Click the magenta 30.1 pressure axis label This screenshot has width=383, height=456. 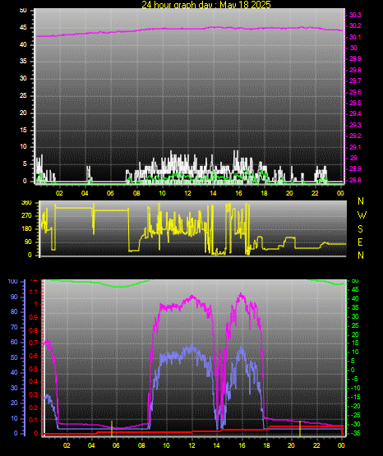click(355, 37)
